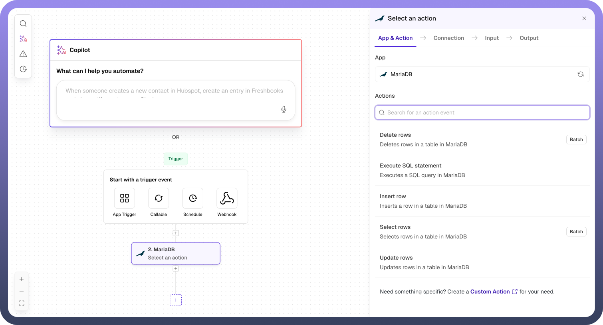Open the search icon in left sidebar

pos(23,24)
